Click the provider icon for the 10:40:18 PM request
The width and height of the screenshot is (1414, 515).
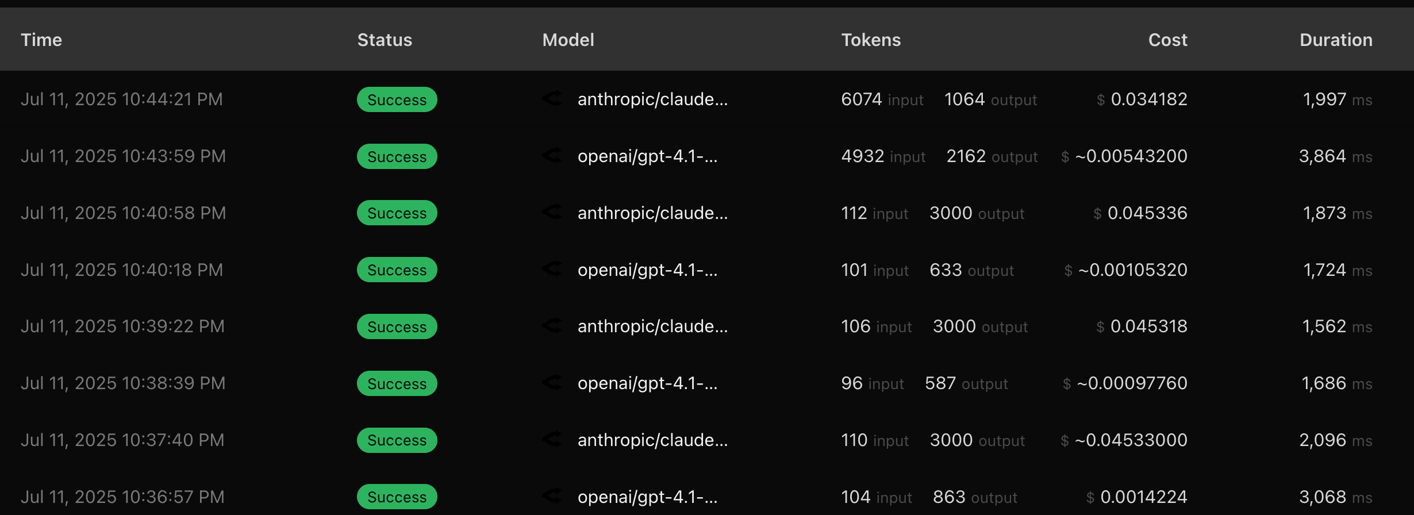tap(552, 270)
